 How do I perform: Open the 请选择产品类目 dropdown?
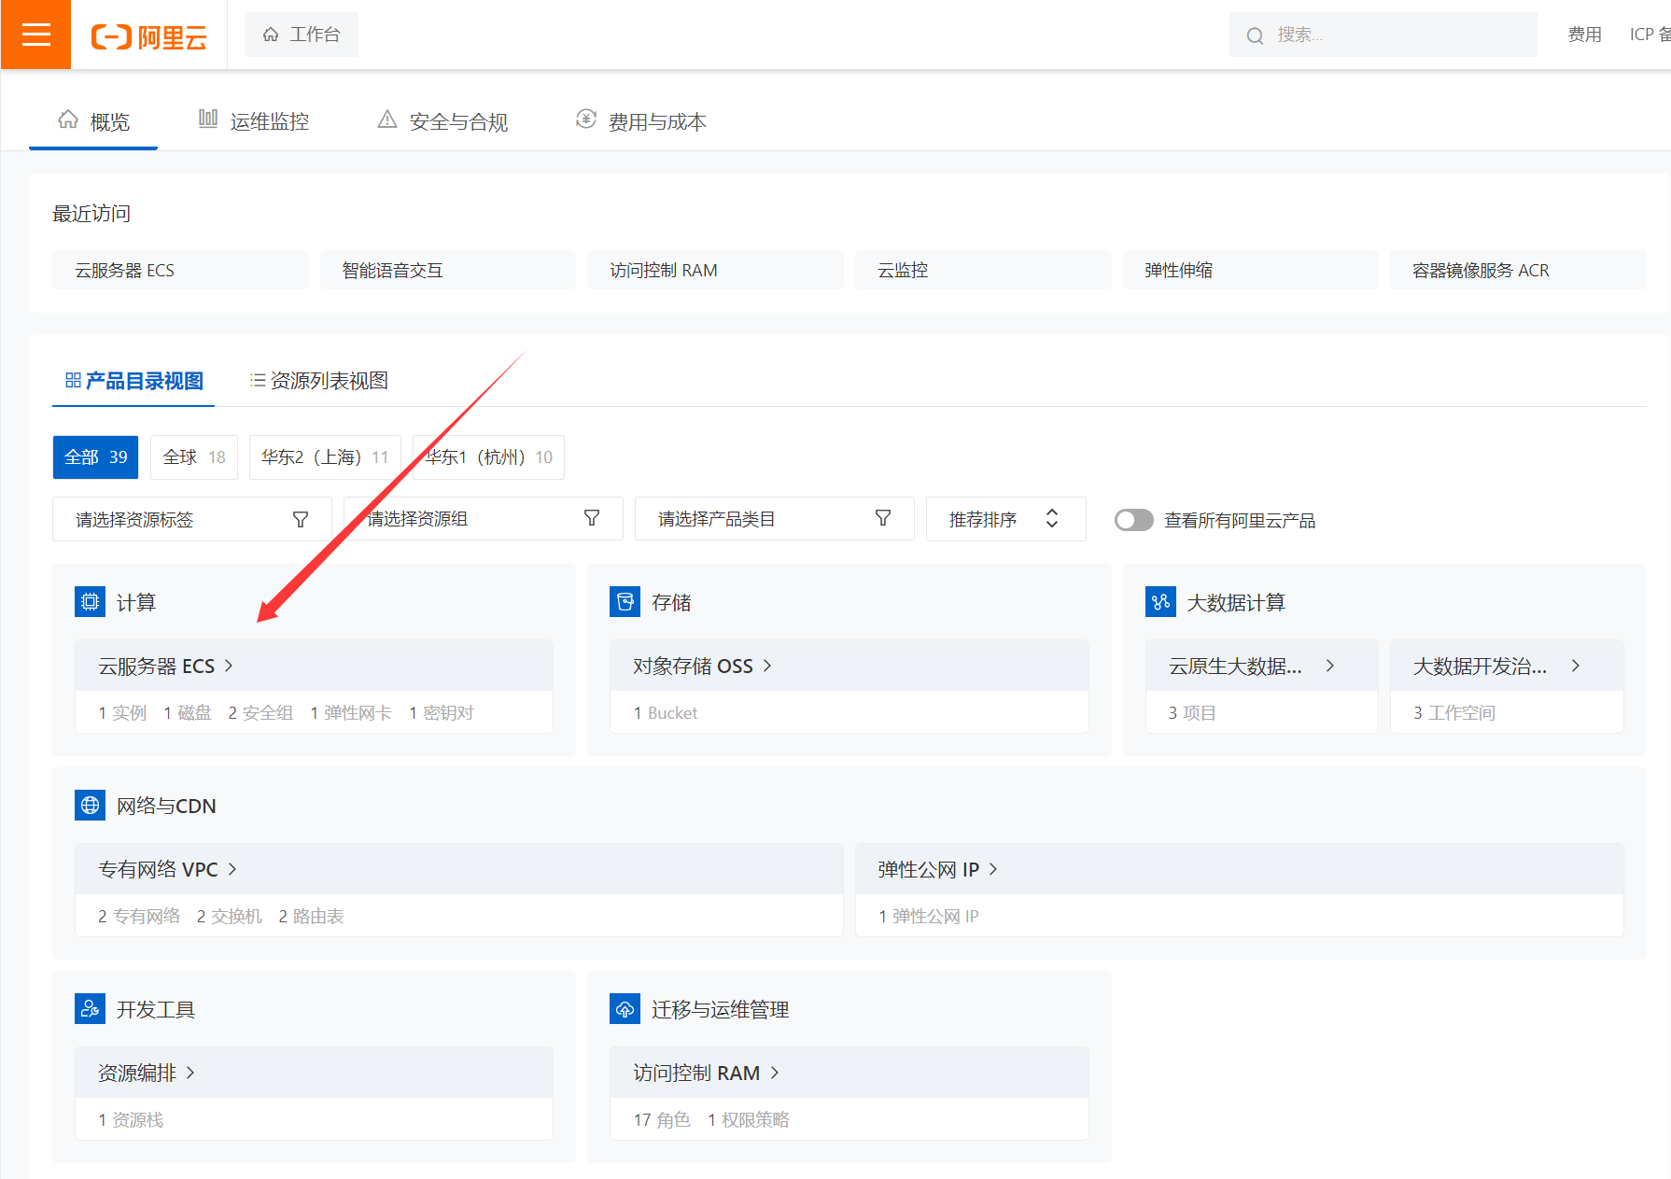(775, 518)
